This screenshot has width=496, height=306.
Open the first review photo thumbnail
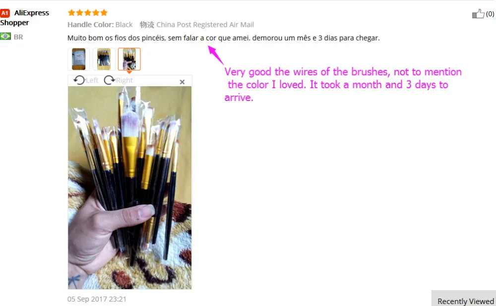point(78,59)
